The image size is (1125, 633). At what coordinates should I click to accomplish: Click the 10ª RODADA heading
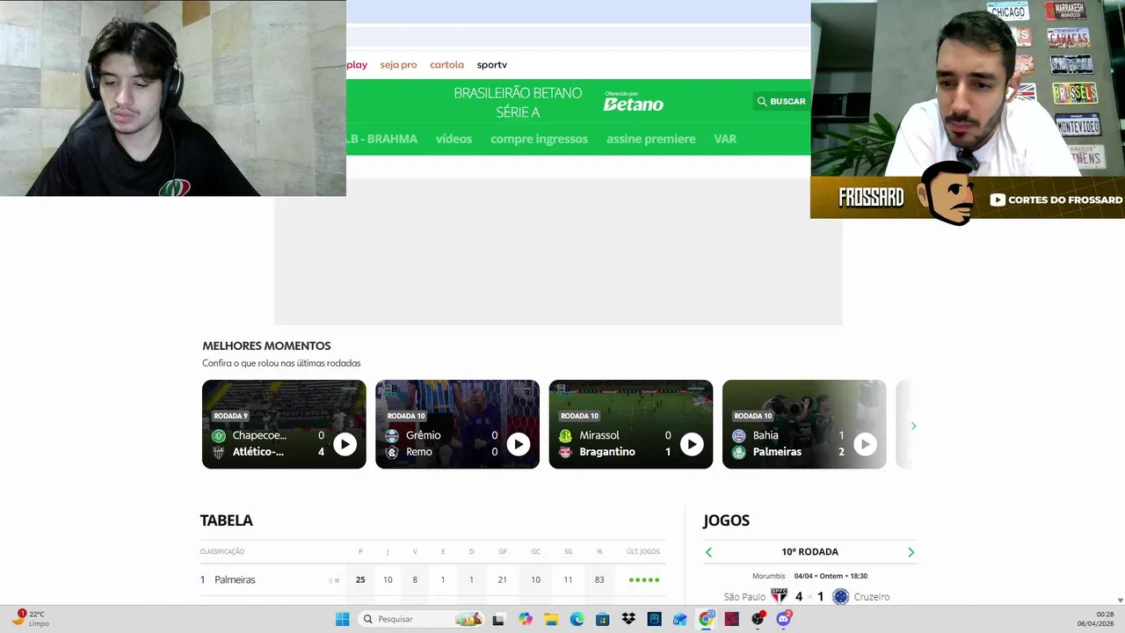point(809,552)
